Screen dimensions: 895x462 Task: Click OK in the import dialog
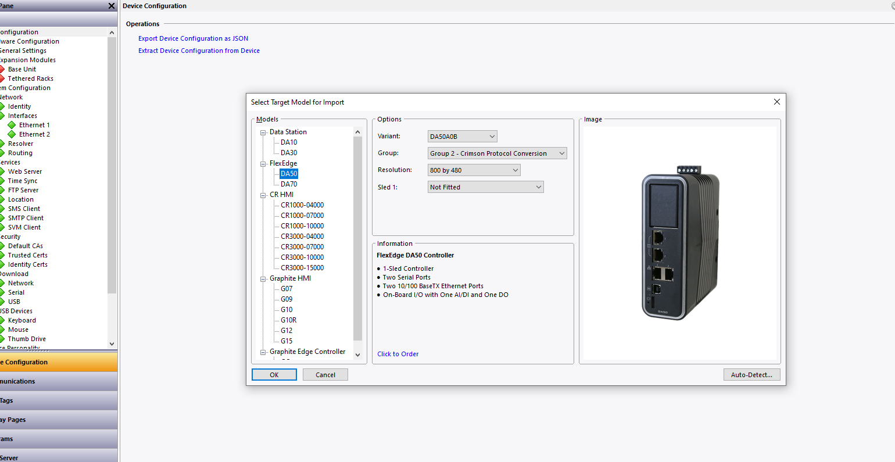274,375
